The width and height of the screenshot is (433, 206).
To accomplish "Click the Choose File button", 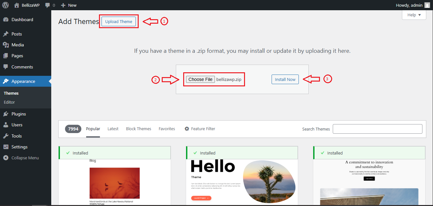I will click(200, 79).
